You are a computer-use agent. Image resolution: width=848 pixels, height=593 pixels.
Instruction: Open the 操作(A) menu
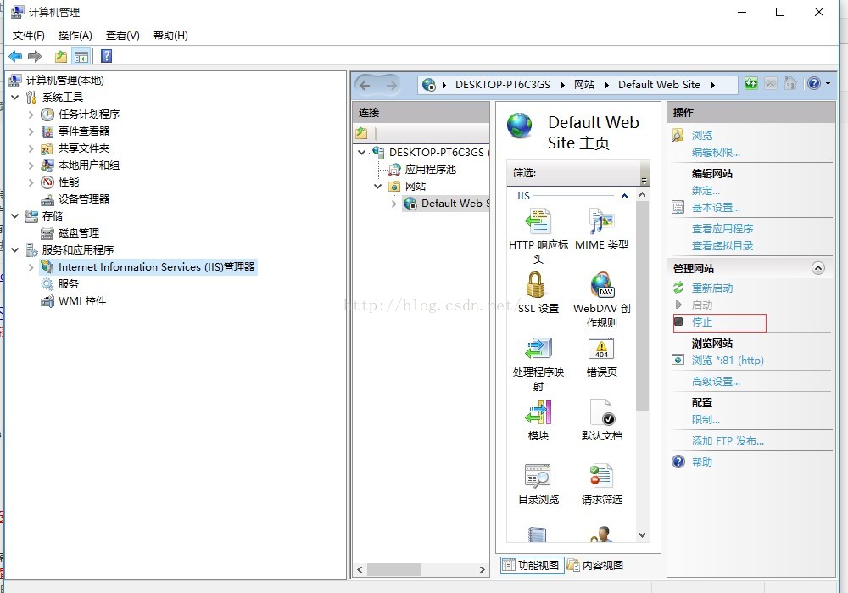point(75,35)
